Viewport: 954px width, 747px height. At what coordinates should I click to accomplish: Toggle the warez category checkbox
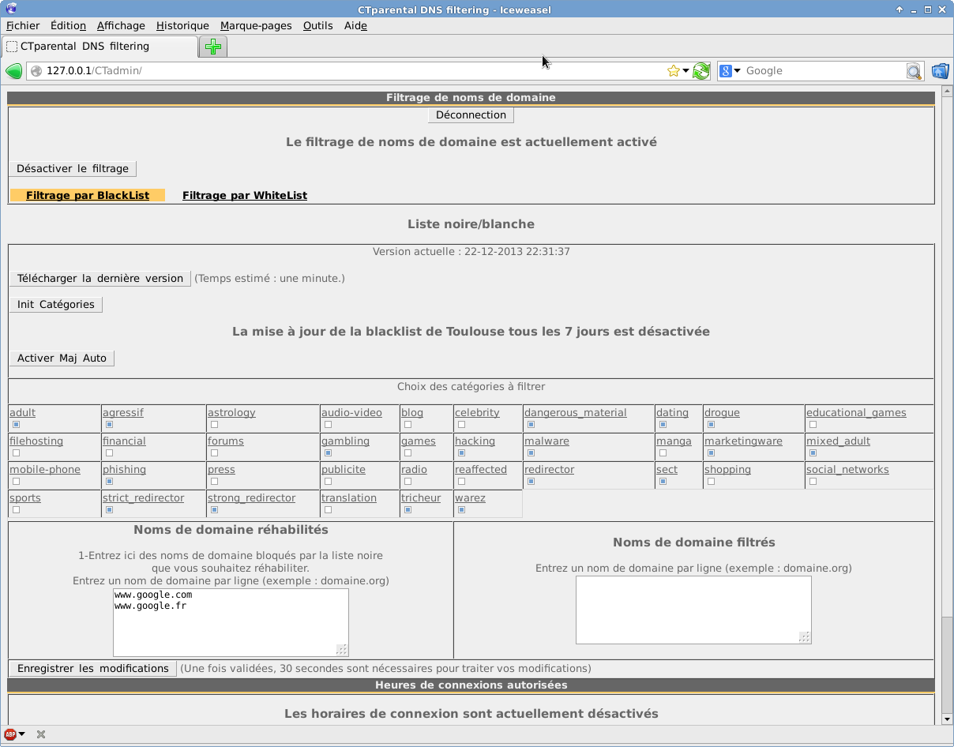click(461, 510)
